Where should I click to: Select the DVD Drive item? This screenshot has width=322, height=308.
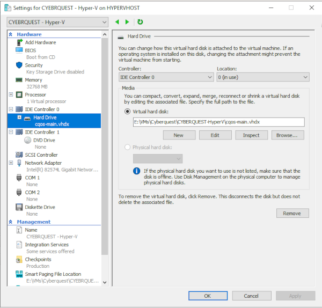[x=40, y=140]
